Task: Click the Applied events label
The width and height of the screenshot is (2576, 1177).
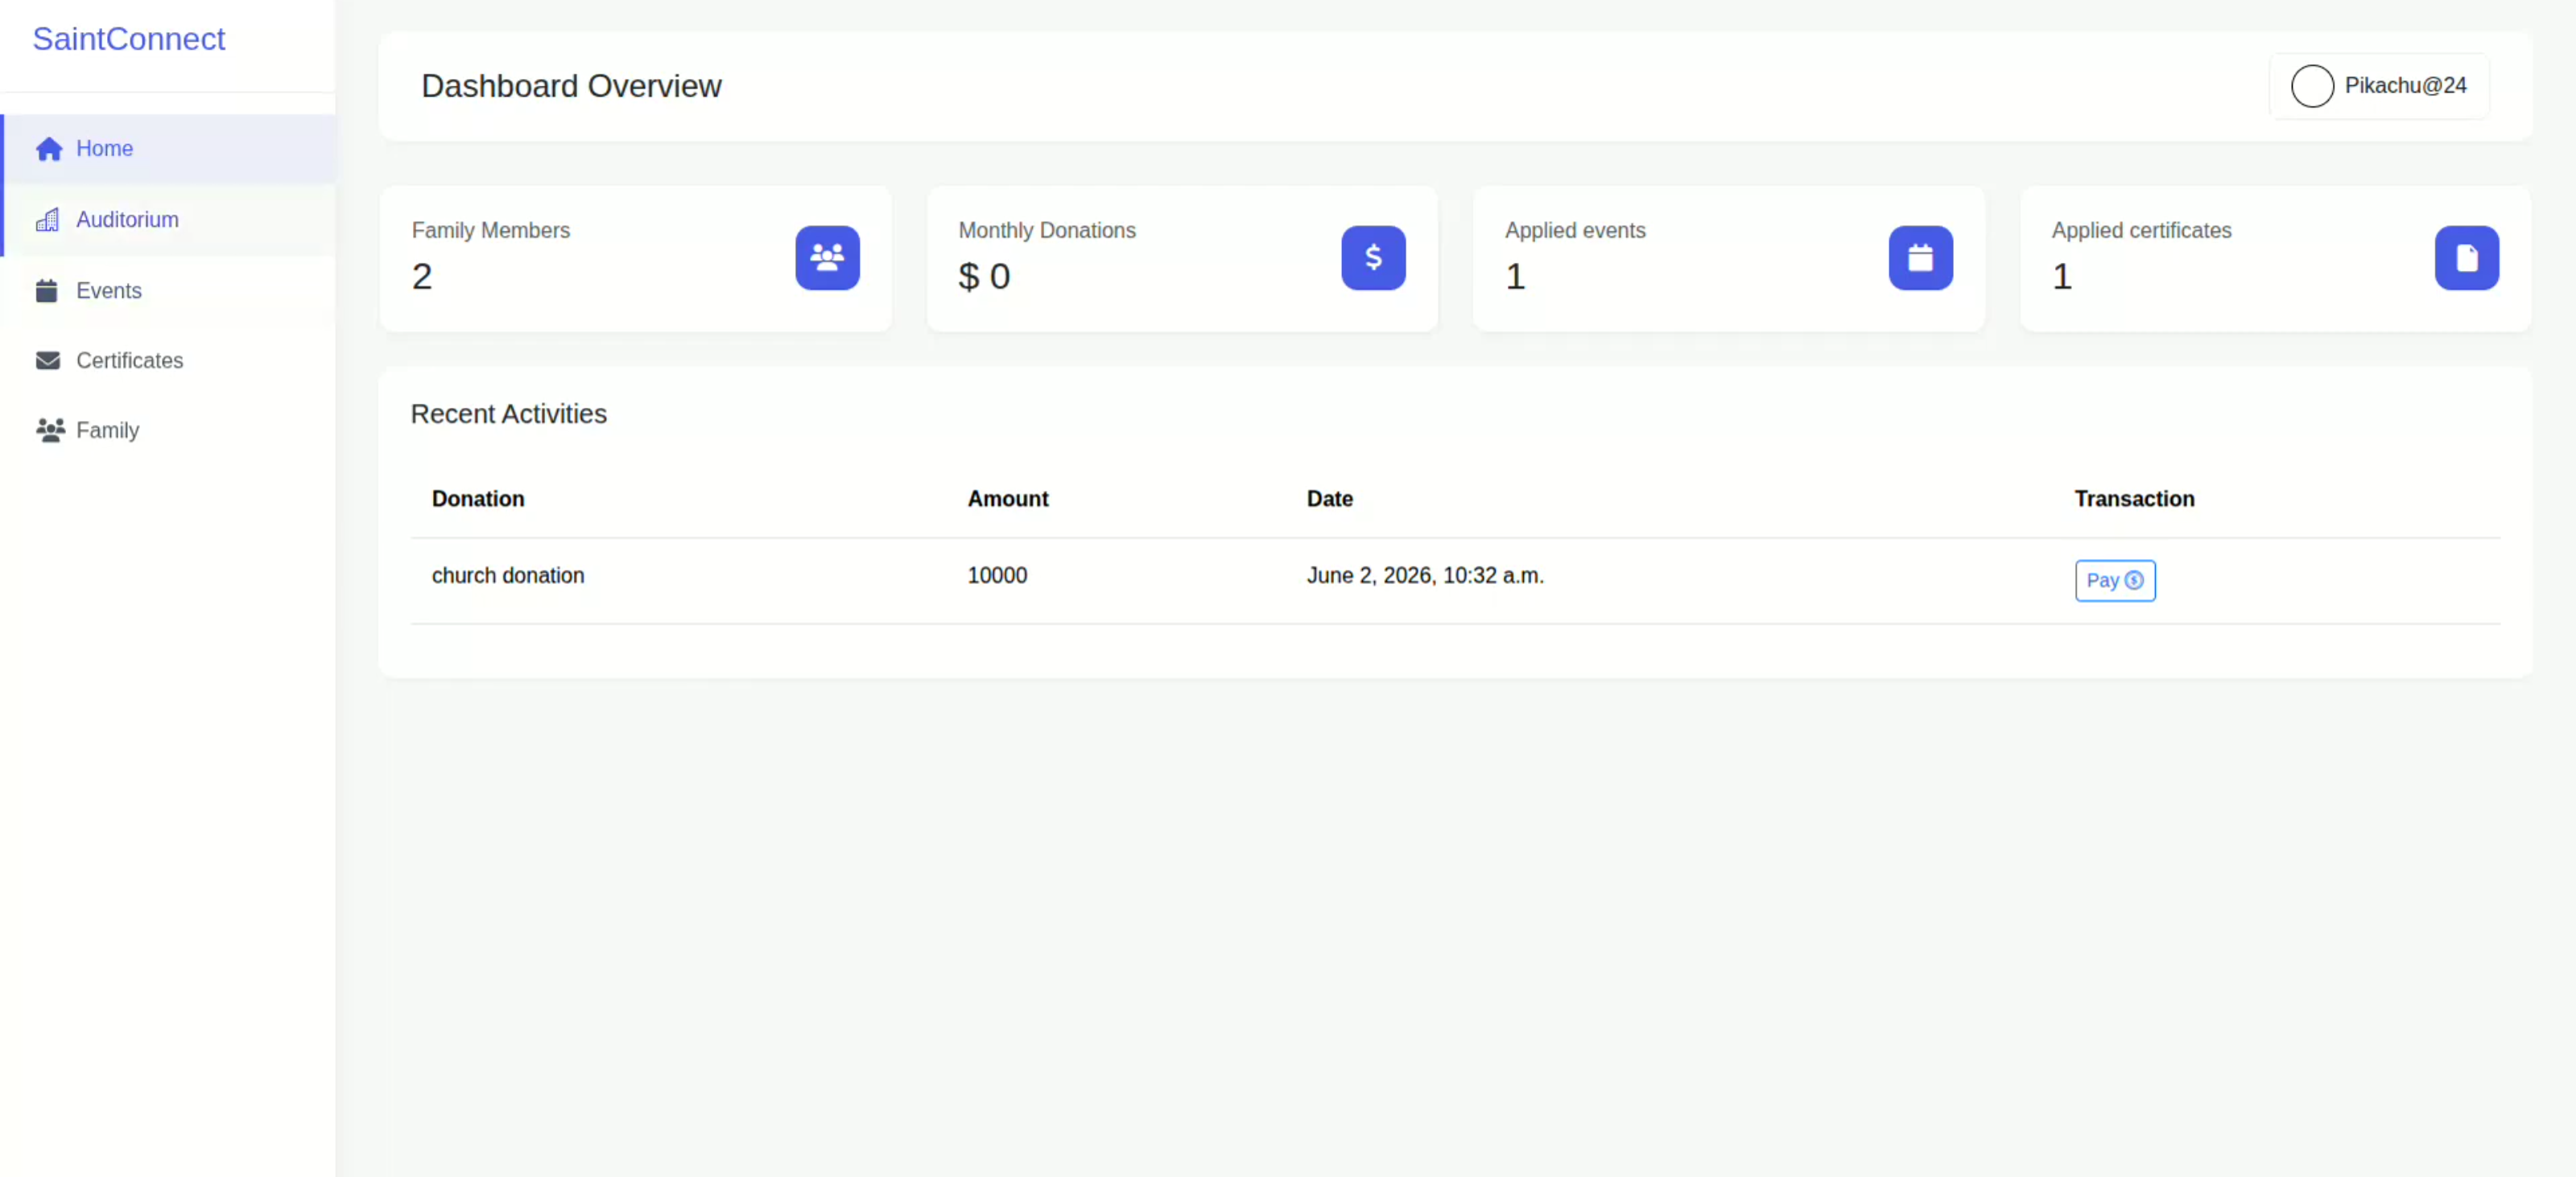Action: coord(1575,231)
